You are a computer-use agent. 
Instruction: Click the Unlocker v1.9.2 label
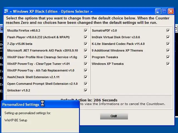coord(19,90)
